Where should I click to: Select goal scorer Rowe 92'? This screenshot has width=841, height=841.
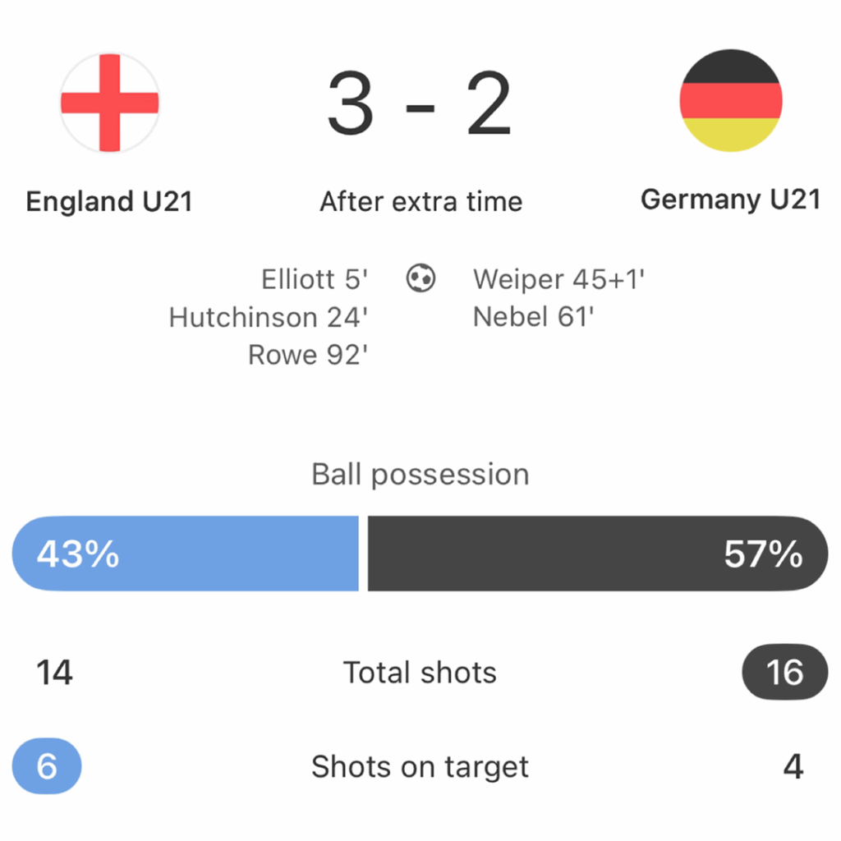308,355
